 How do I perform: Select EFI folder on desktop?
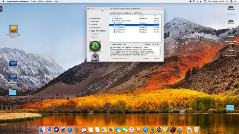tap(230, 108)
